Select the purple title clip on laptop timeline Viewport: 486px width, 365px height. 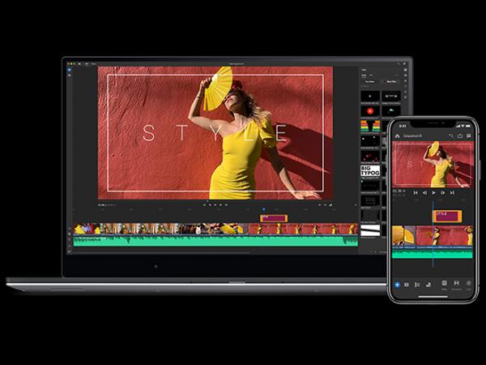275,218
